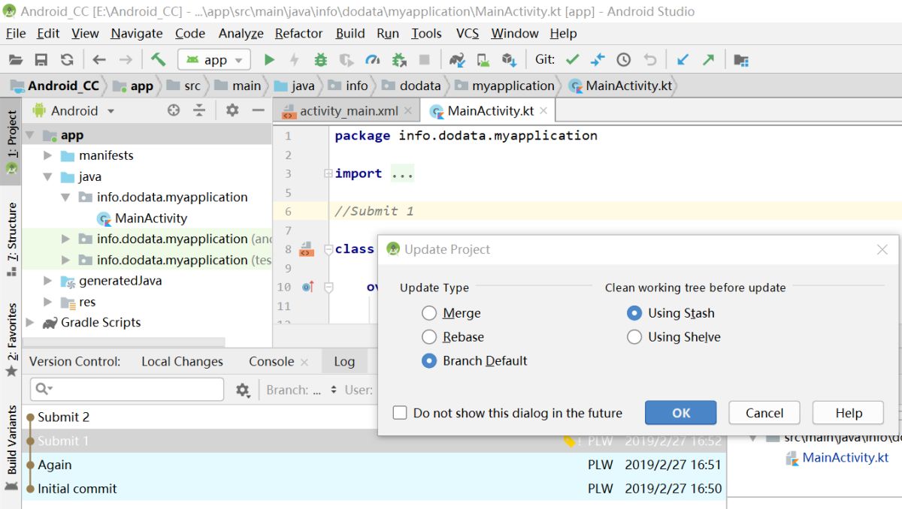Open file using the folder toolbar icon

(x=16, y=60)
